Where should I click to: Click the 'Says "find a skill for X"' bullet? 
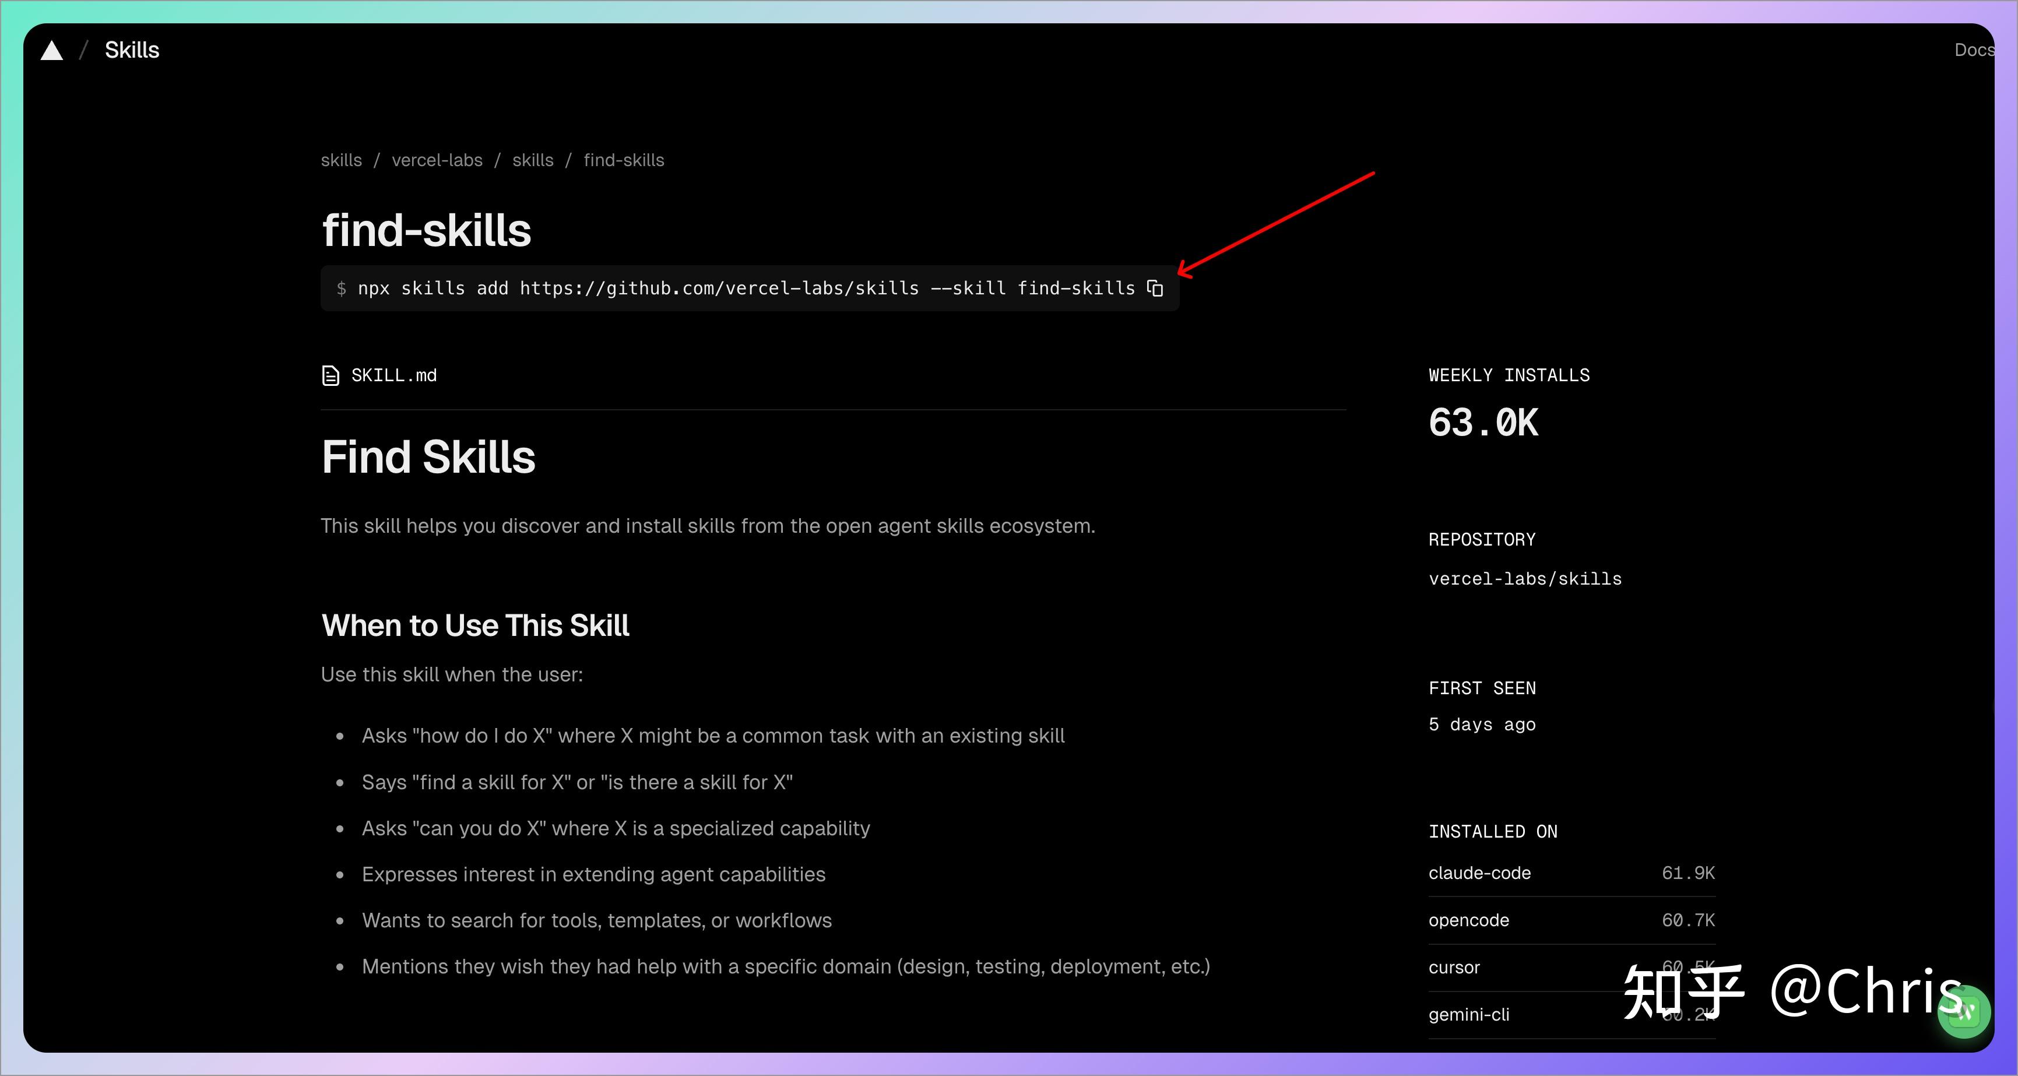[576, 782]
